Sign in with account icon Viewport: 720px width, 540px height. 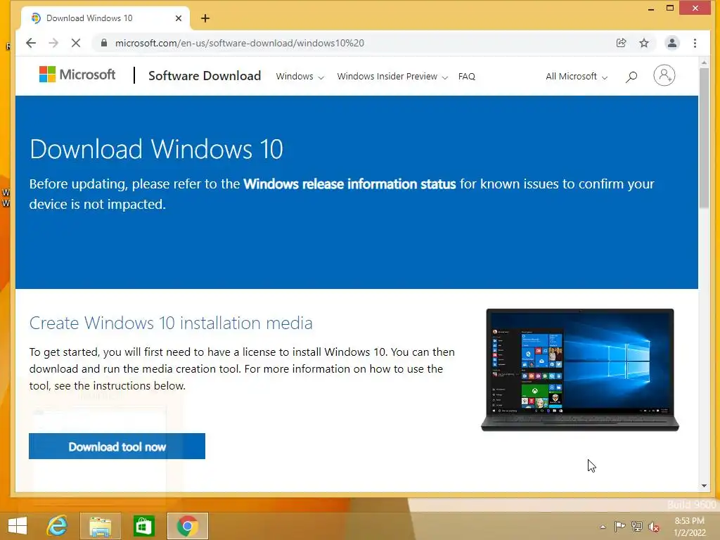[x=664, y=75]
